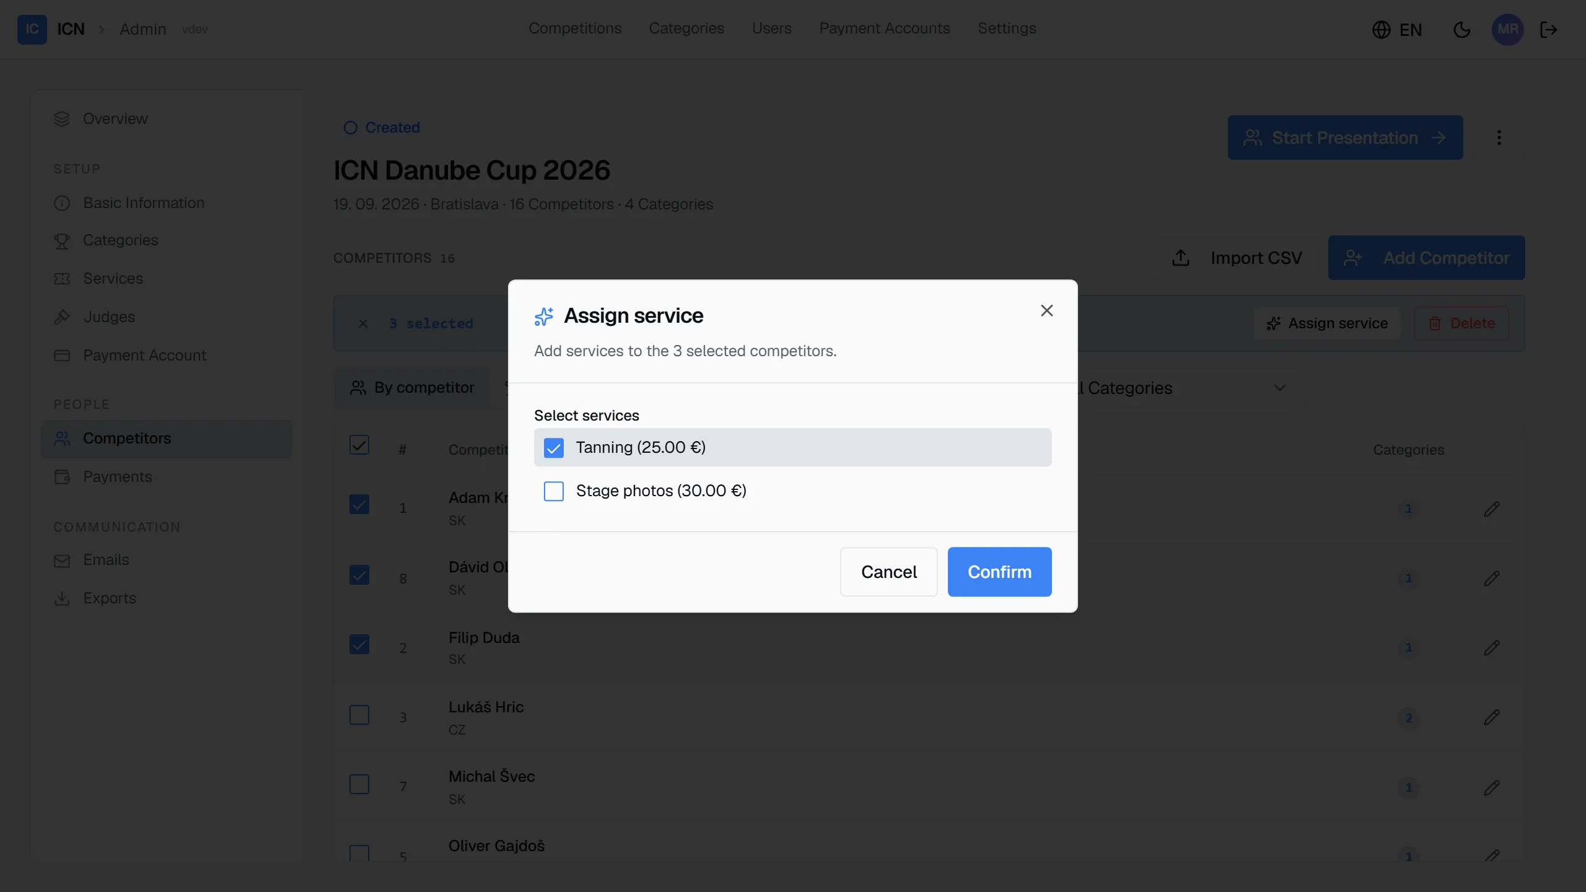The width and height of the screenshot is (1586, 892).
Task: Open the Categories top menu
Action: [x=686, y=28]
